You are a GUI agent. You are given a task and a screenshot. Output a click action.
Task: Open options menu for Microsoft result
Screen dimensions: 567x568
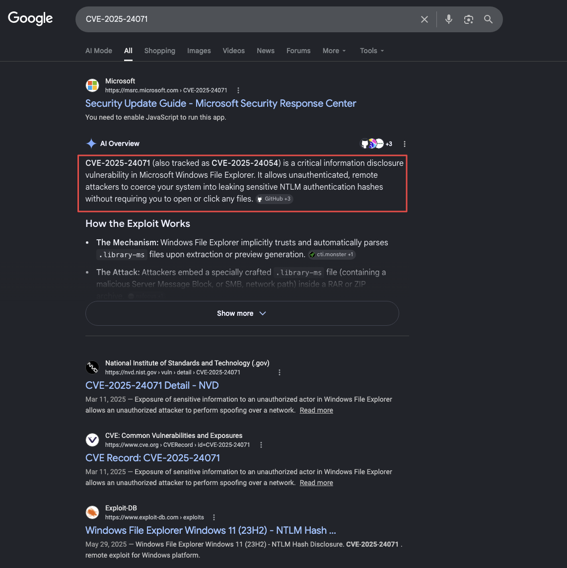tap(238, 90)
